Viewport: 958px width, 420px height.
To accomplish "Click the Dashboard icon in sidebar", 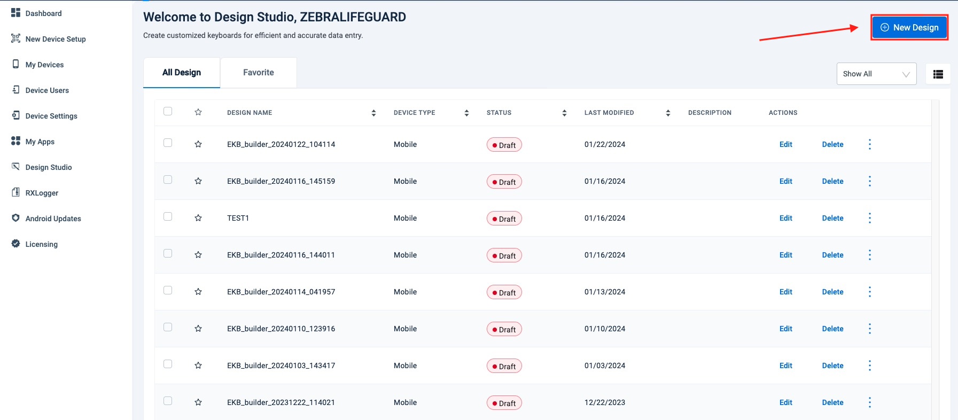I will (x=16, y=13).
